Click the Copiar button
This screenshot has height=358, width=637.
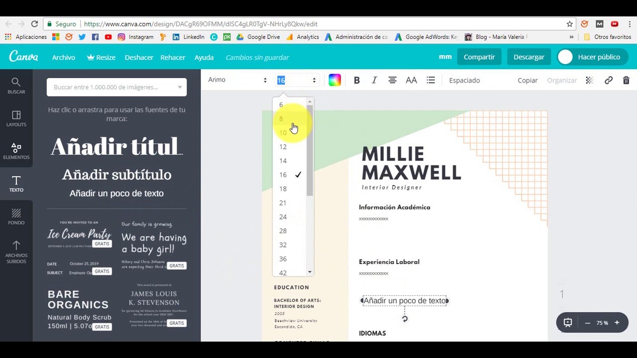click(528, 80)
